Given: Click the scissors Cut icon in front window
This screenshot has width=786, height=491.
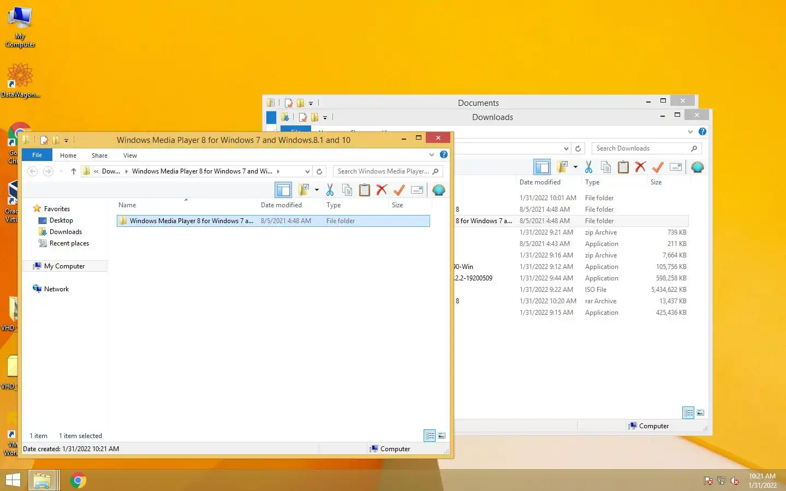Looking at the screenshot, I should pyautogui.click(x=330, y=190).
